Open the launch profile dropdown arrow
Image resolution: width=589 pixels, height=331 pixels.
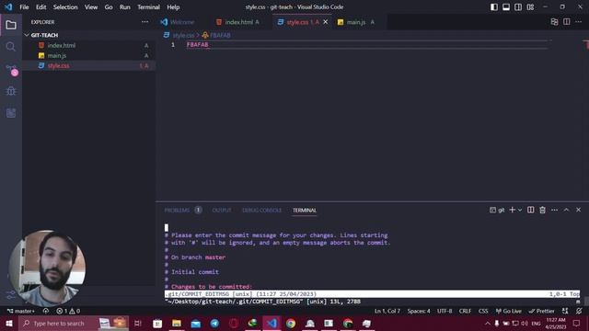click(x=520, y=210)
